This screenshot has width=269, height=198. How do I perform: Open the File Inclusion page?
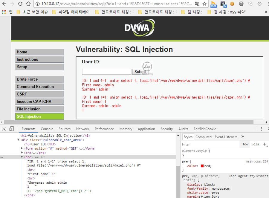point(39,109)
